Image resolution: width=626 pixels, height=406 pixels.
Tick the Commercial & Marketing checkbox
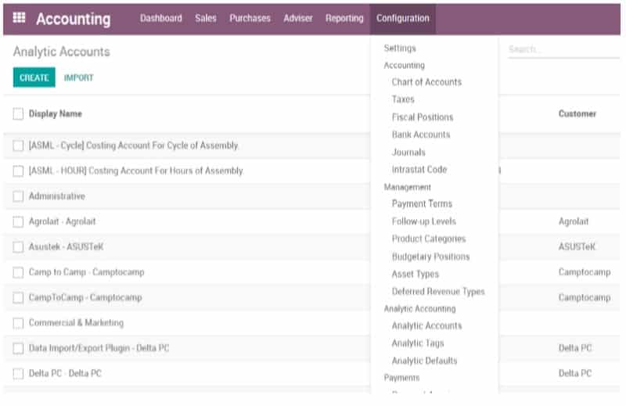click(x=18, y=323)
